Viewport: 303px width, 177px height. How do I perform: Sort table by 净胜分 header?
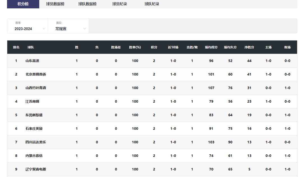249,47
